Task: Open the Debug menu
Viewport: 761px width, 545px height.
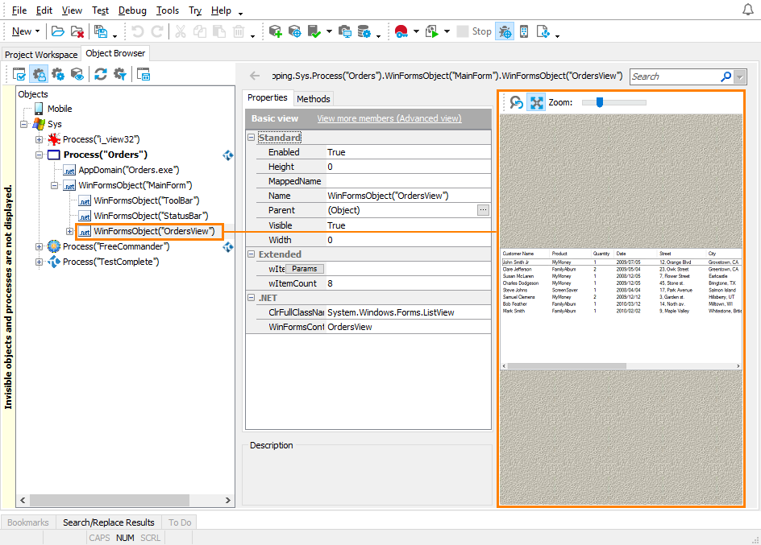Action: (x=132, y=10)
